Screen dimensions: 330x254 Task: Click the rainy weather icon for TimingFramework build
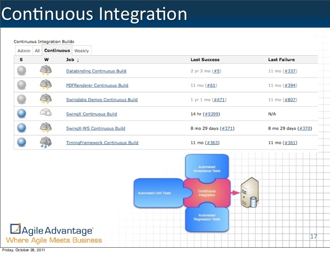pyautogui.click(x=46, y=142)
